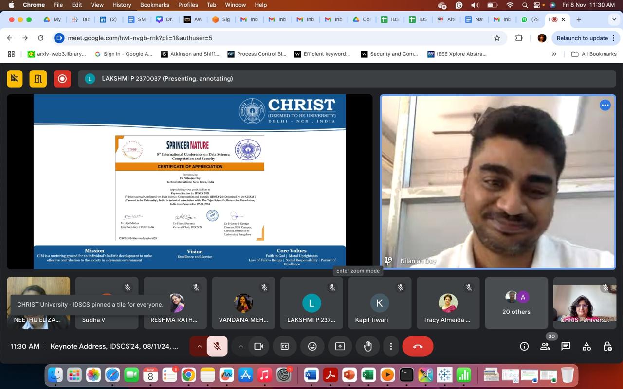Open the emoji reactions button

coord(312,346)
